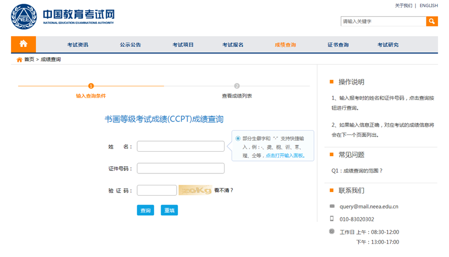Click the 成绩查询 breadcrumb link
This screenshot has width=449, height=257.
51,59
